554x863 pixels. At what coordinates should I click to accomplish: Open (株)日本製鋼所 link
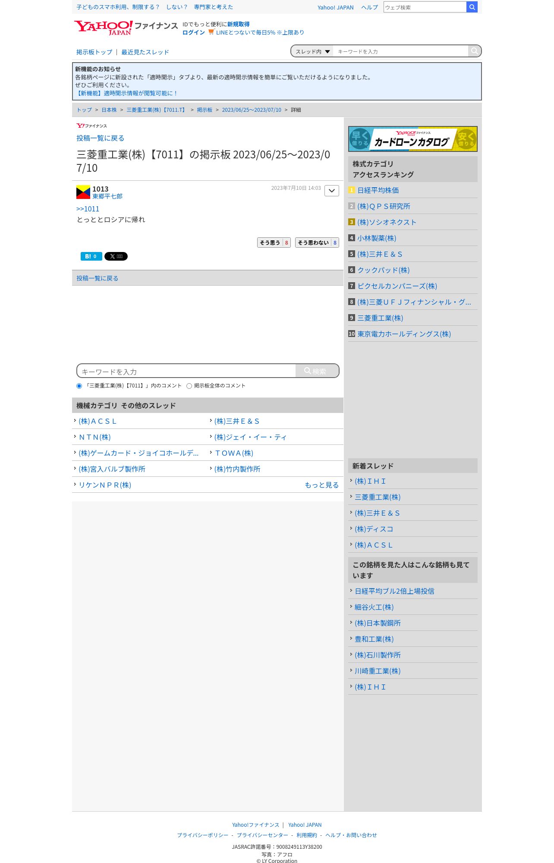coord(378,623)
